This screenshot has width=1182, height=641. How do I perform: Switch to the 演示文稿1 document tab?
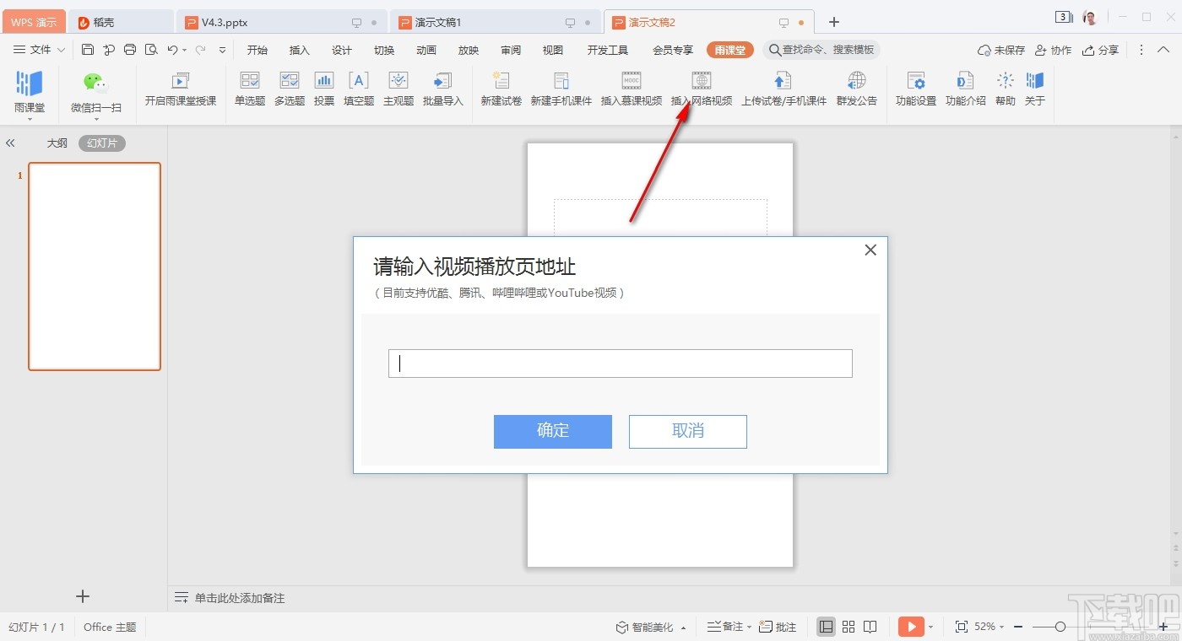coord(495,22)
